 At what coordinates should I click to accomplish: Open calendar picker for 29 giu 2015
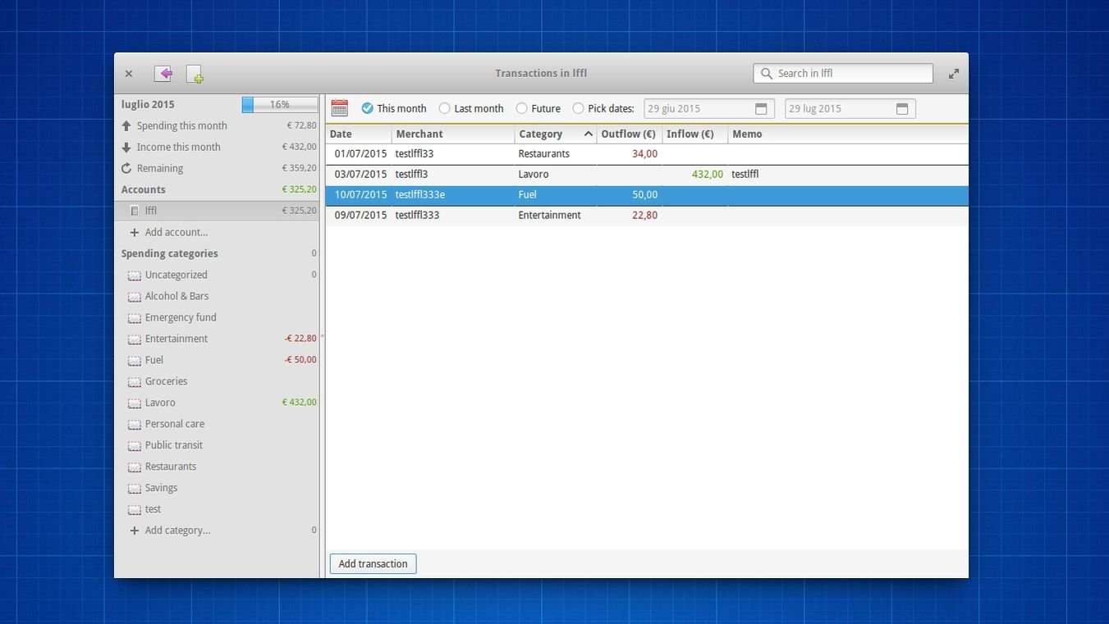(761, 109)
